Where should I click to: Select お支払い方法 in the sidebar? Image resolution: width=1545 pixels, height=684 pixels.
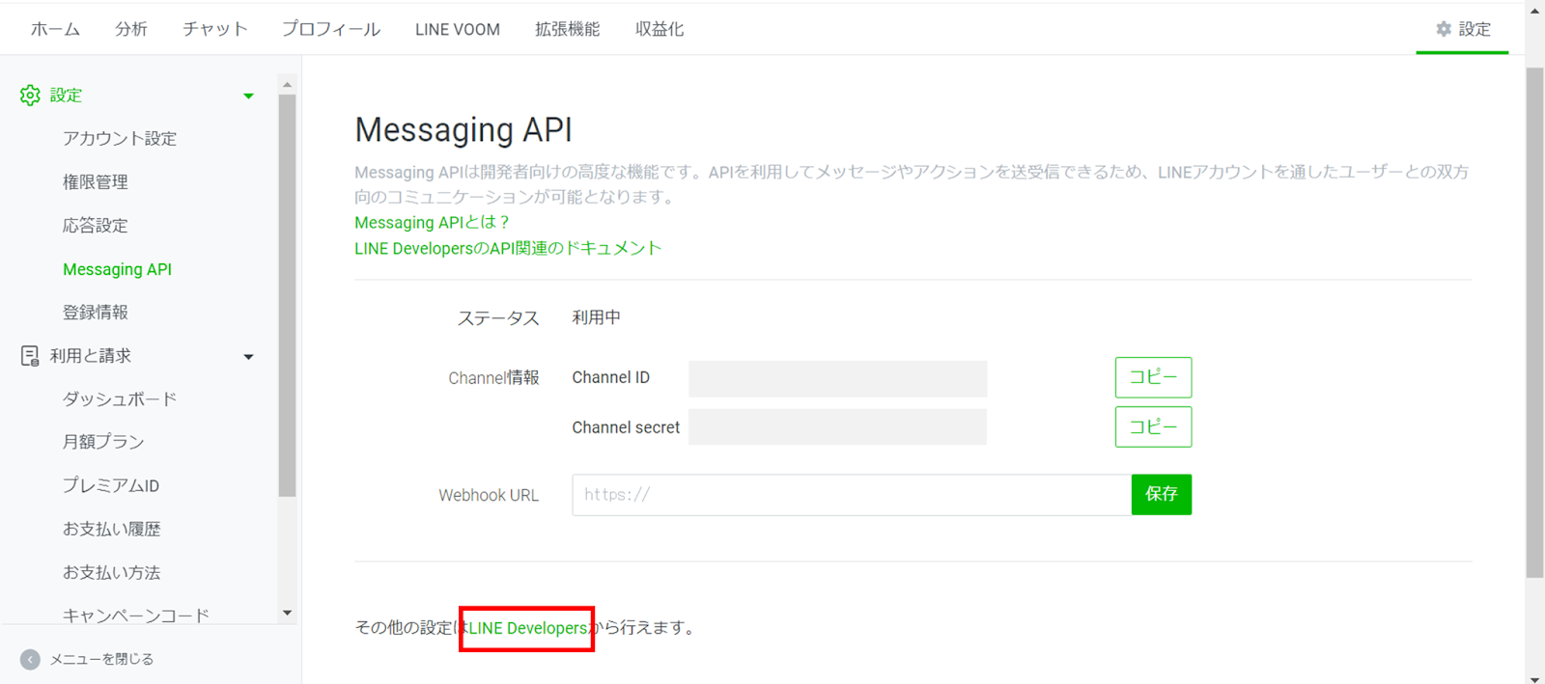pos(112,572)
